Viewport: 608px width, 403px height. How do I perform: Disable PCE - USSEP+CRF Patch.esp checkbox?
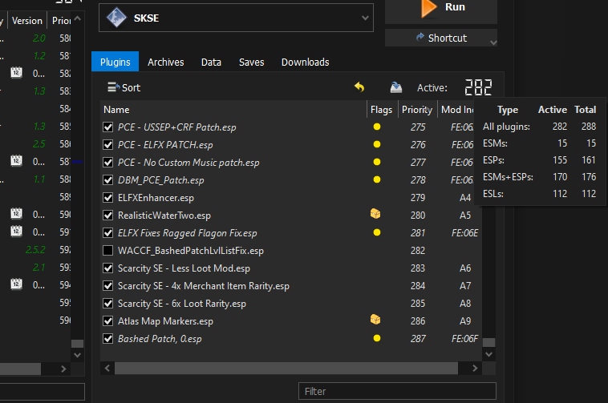(107, 127)
